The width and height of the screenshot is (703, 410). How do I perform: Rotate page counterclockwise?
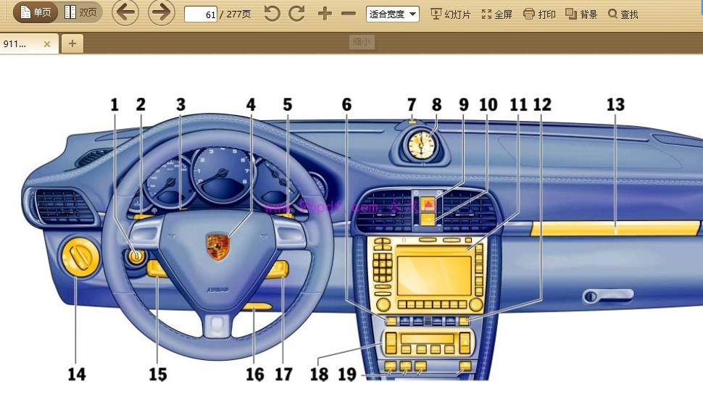[x=272, y=14]
